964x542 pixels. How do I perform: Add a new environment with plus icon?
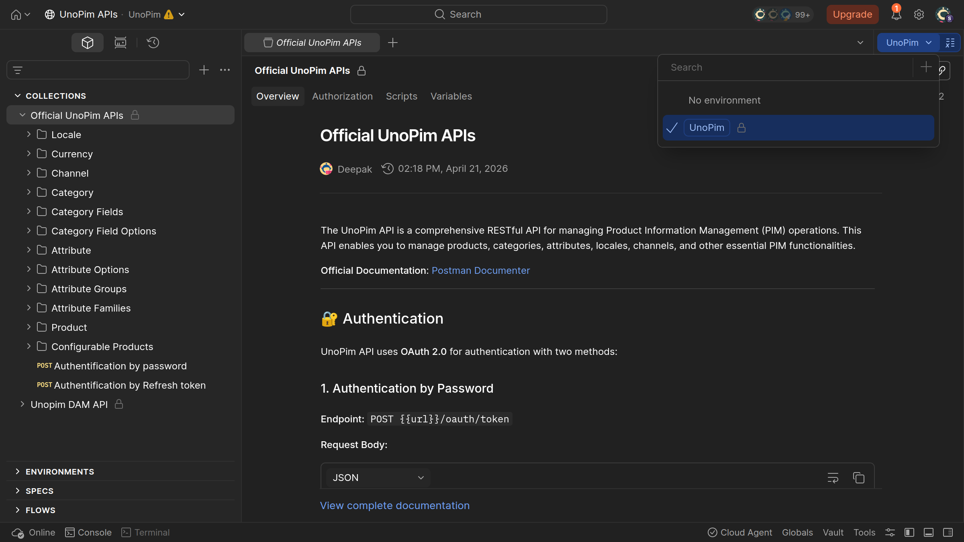click(x=926, y=67)
